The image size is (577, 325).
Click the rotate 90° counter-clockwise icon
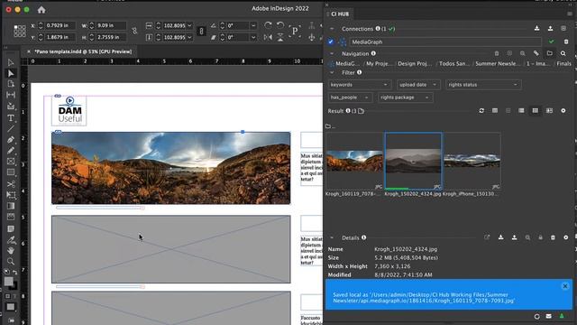pos(280,25)
